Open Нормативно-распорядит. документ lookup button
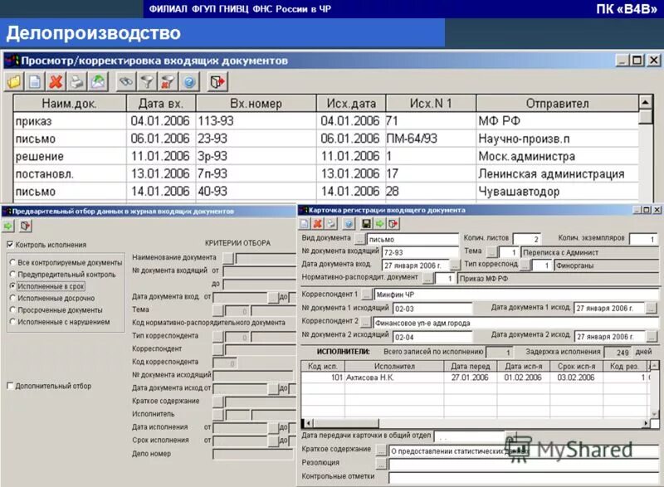Image resolution: width=664 pixels, height=487 pixels. [427, 278]
